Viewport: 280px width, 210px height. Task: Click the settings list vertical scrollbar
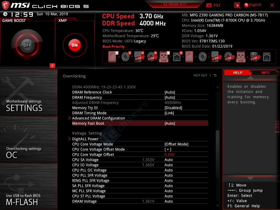click(218, 145)
